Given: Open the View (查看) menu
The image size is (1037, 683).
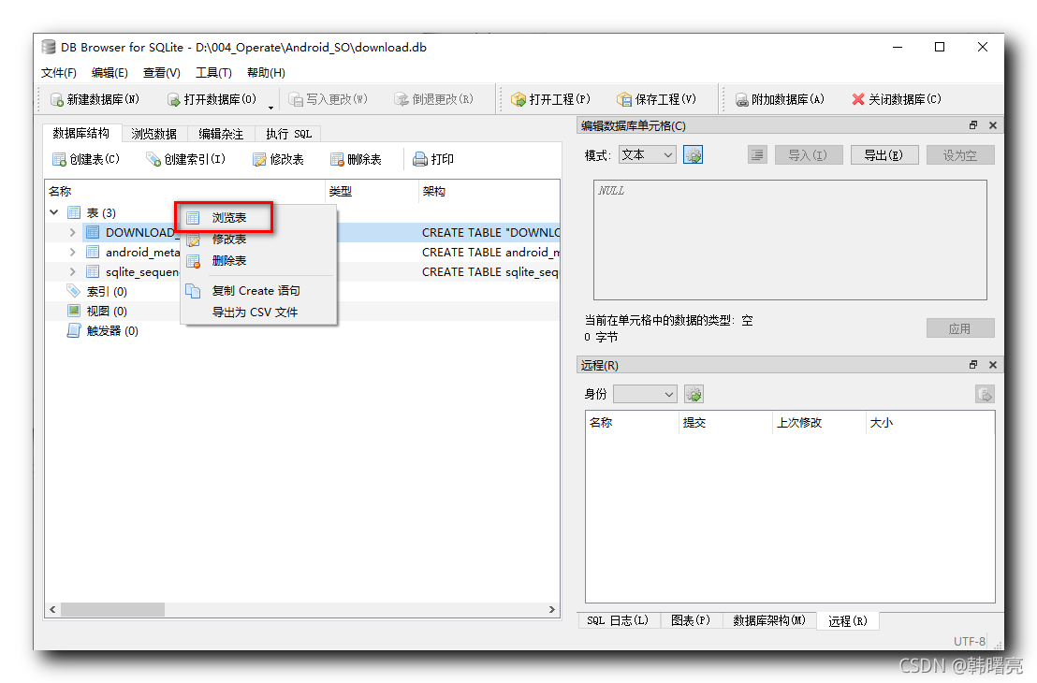Looking at the screenshot, I should point(161,73).
